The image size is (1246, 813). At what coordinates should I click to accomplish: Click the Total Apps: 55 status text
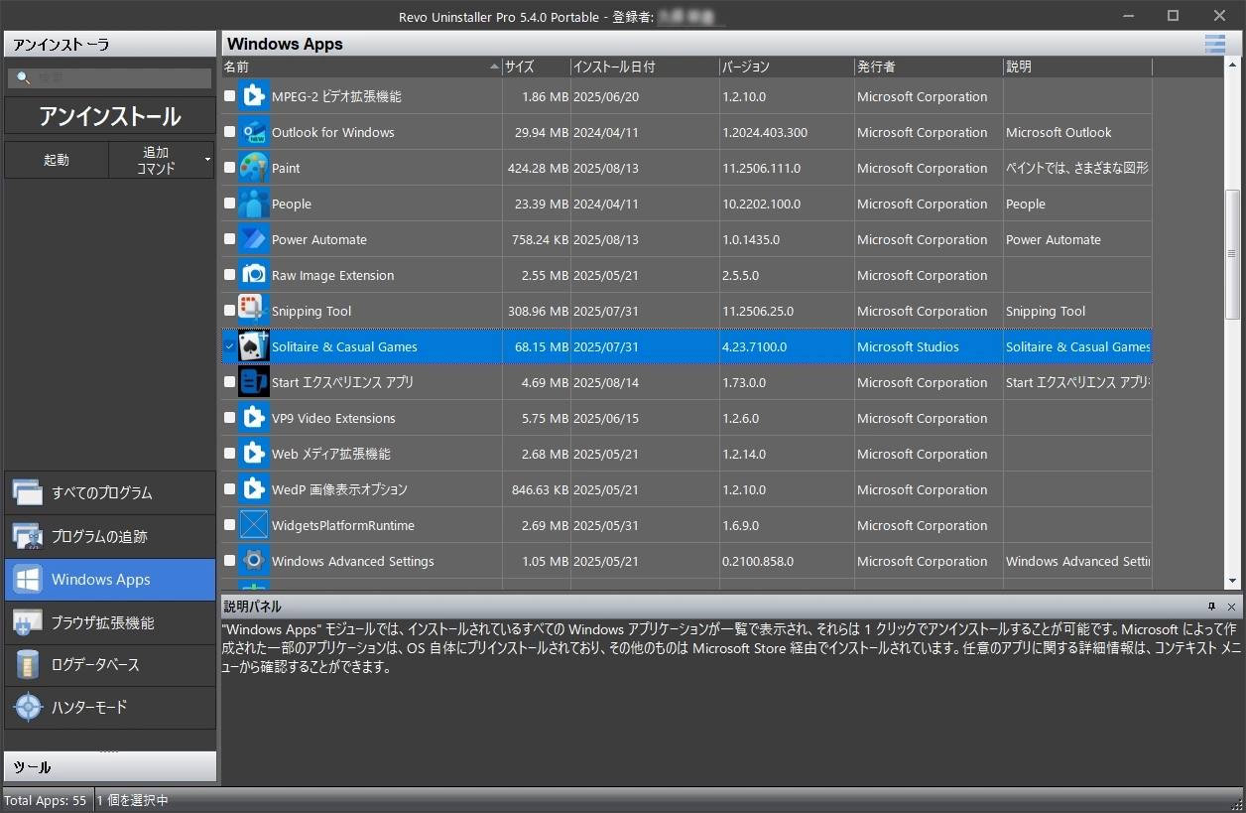(x=46, y=800)
